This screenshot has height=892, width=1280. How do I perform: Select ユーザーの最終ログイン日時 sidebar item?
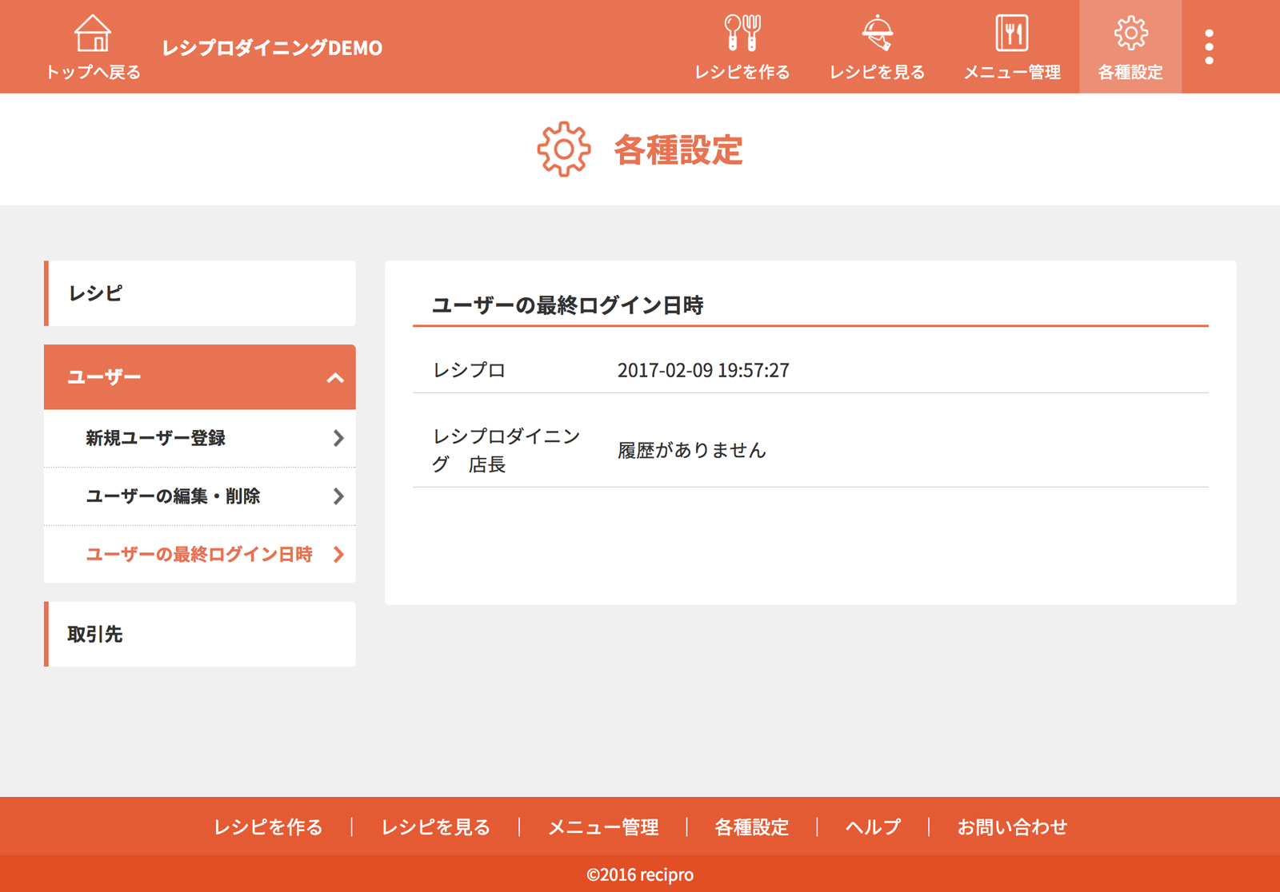point(199,555)
